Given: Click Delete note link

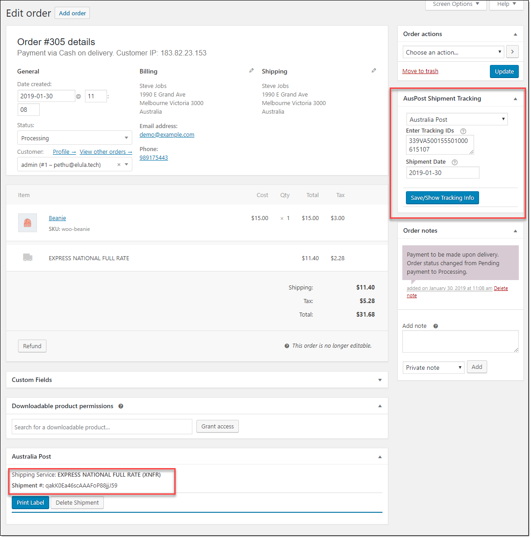Looking at the screenshot, I should [501, 288].
